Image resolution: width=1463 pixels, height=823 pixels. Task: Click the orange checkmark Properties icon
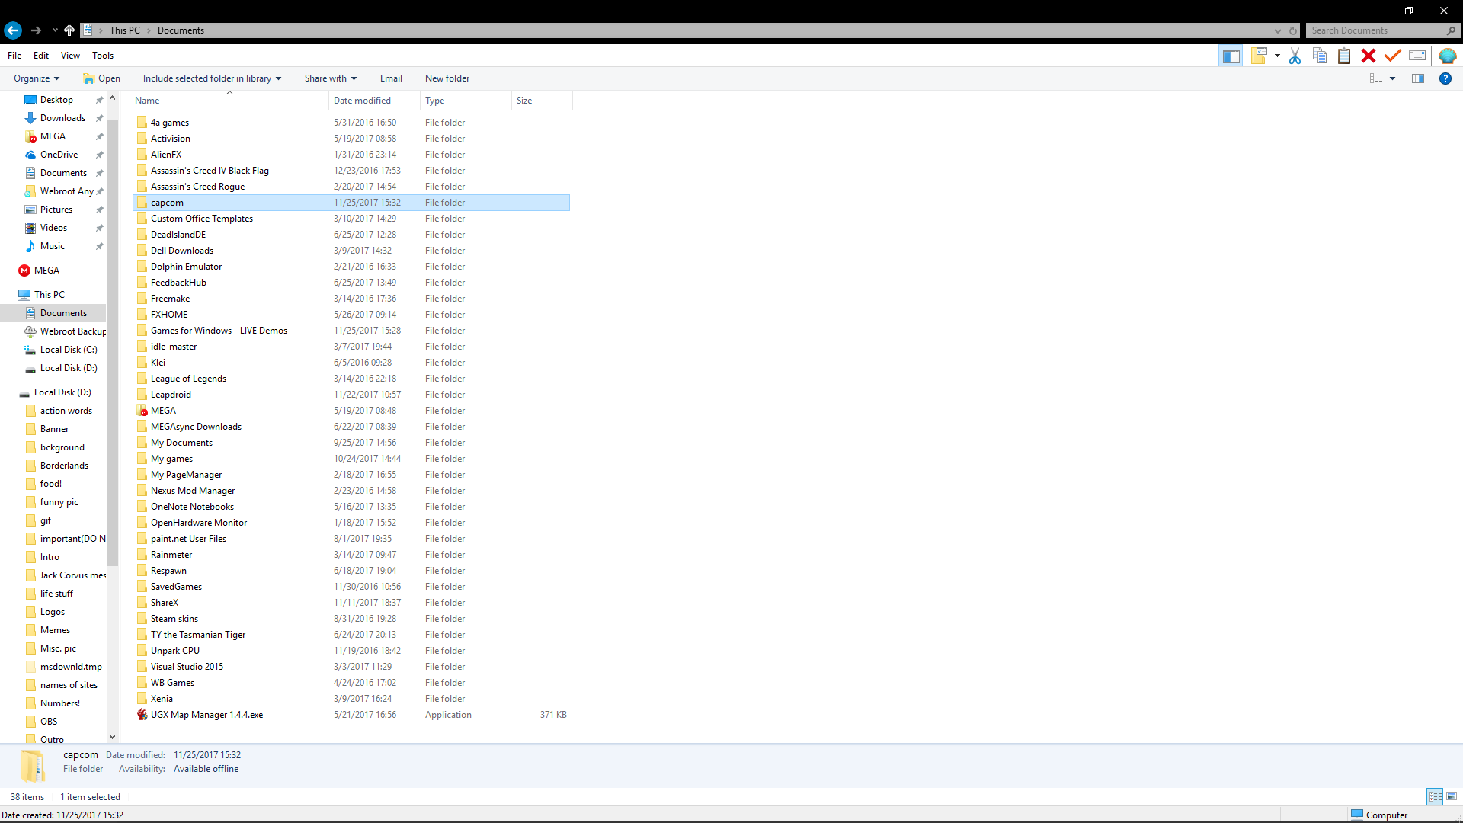1393,56
